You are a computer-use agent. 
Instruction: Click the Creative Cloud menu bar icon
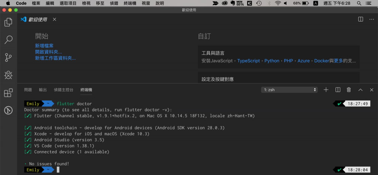[x=224, y=3]
